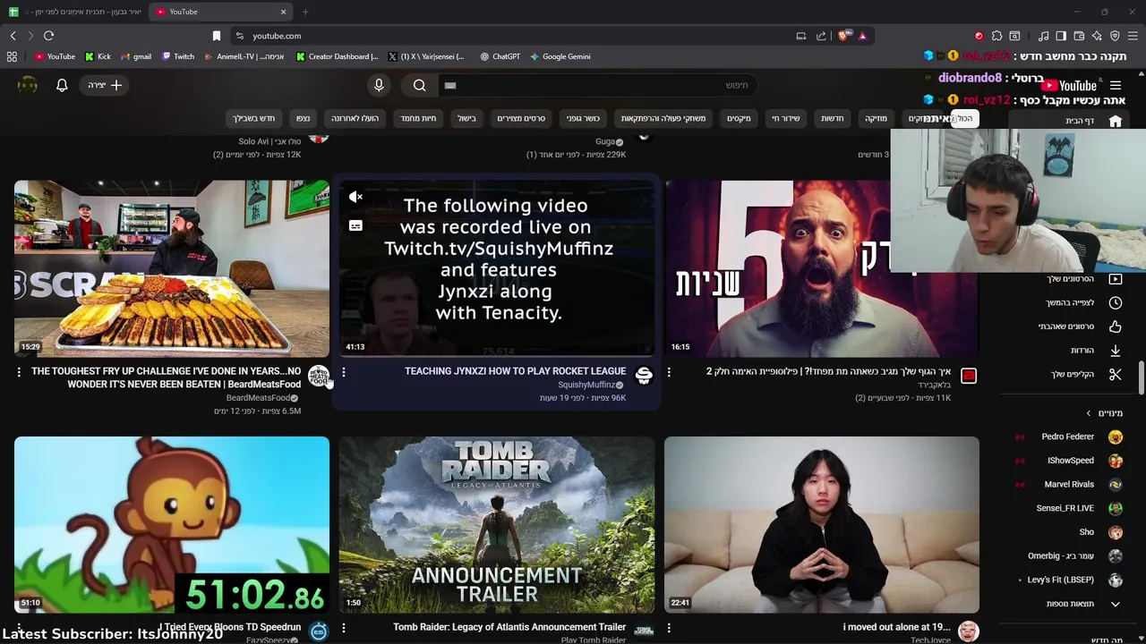Open the fry up challenge video thumbnail
This screenshot has width=1146, height=644.
point(172,268)
